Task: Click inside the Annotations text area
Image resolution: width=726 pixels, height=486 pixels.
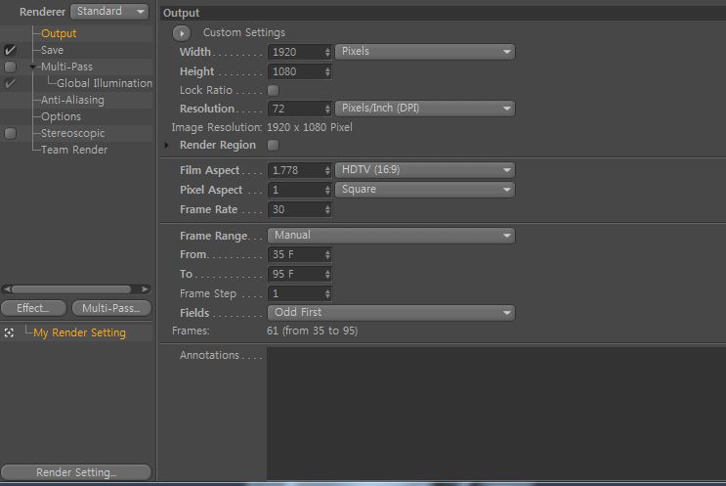Action: (495, 414)
